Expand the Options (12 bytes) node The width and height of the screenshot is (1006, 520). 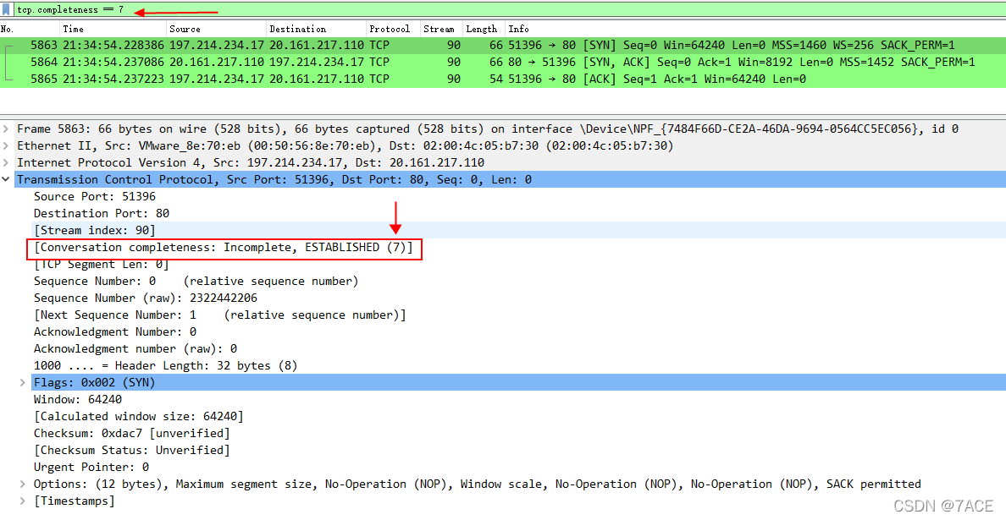coord(23,484)
